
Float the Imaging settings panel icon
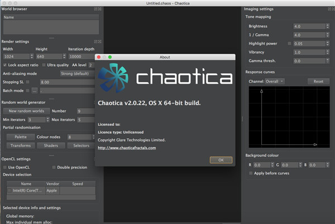[329, 9]
